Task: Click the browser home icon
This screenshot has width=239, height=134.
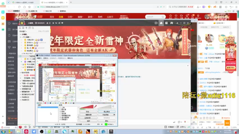Action: click(x=24, y=7)
